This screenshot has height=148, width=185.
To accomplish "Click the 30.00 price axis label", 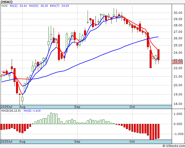I will tap(178, 13).
